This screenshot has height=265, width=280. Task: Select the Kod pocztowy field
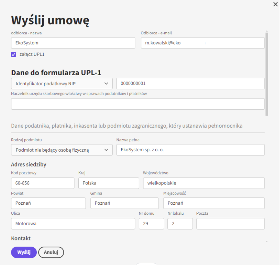43,183
